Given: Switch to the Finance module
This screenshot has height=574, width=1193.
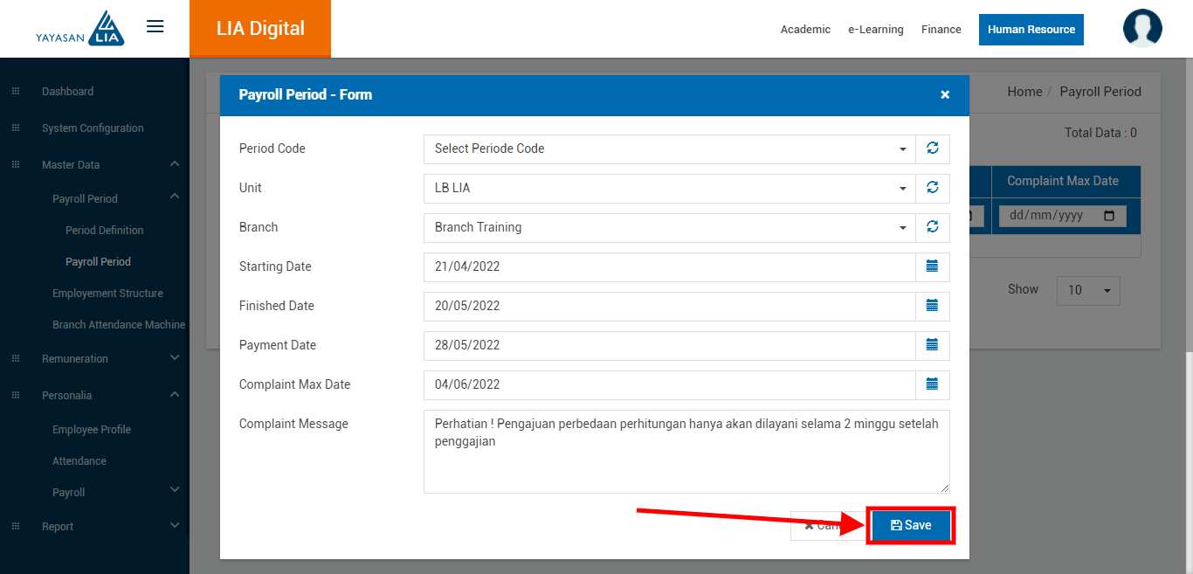Looking at the screenshot, I should (x=941, y=30).
